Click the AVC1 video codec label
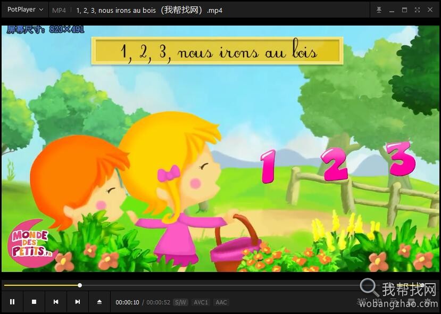The width and height of the screenshot is (441, 314). coord(201,302)
